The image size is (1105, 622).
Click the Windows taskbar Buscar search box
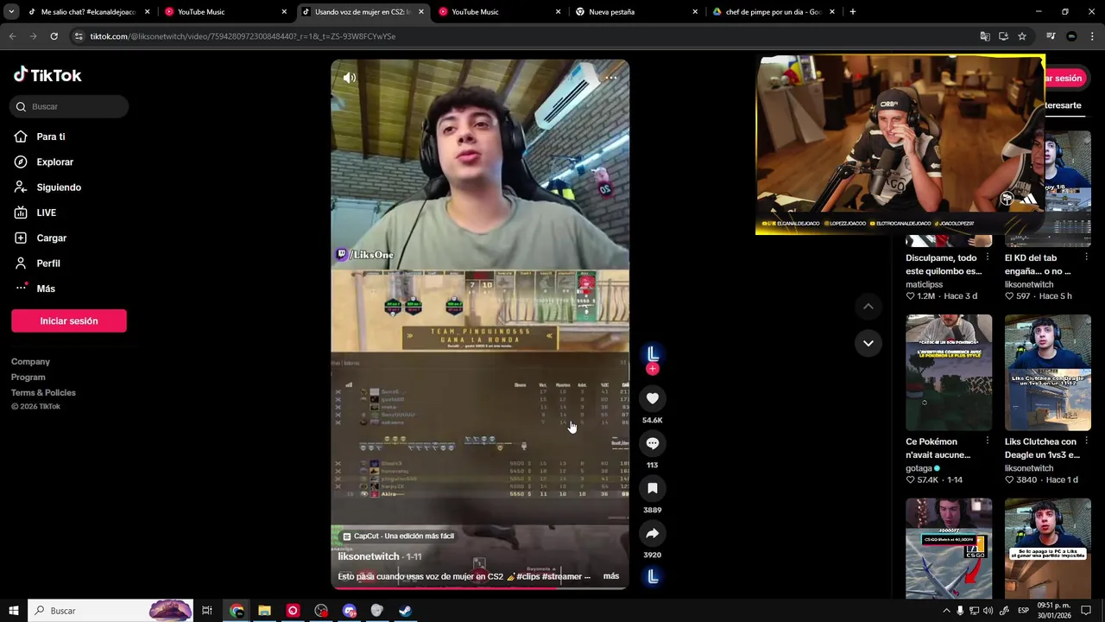(x=110, y=611)
